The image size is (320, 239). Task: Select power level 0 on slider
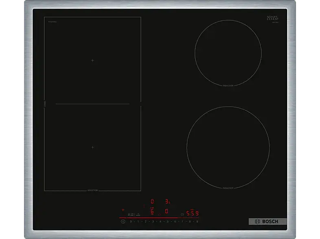131,221
